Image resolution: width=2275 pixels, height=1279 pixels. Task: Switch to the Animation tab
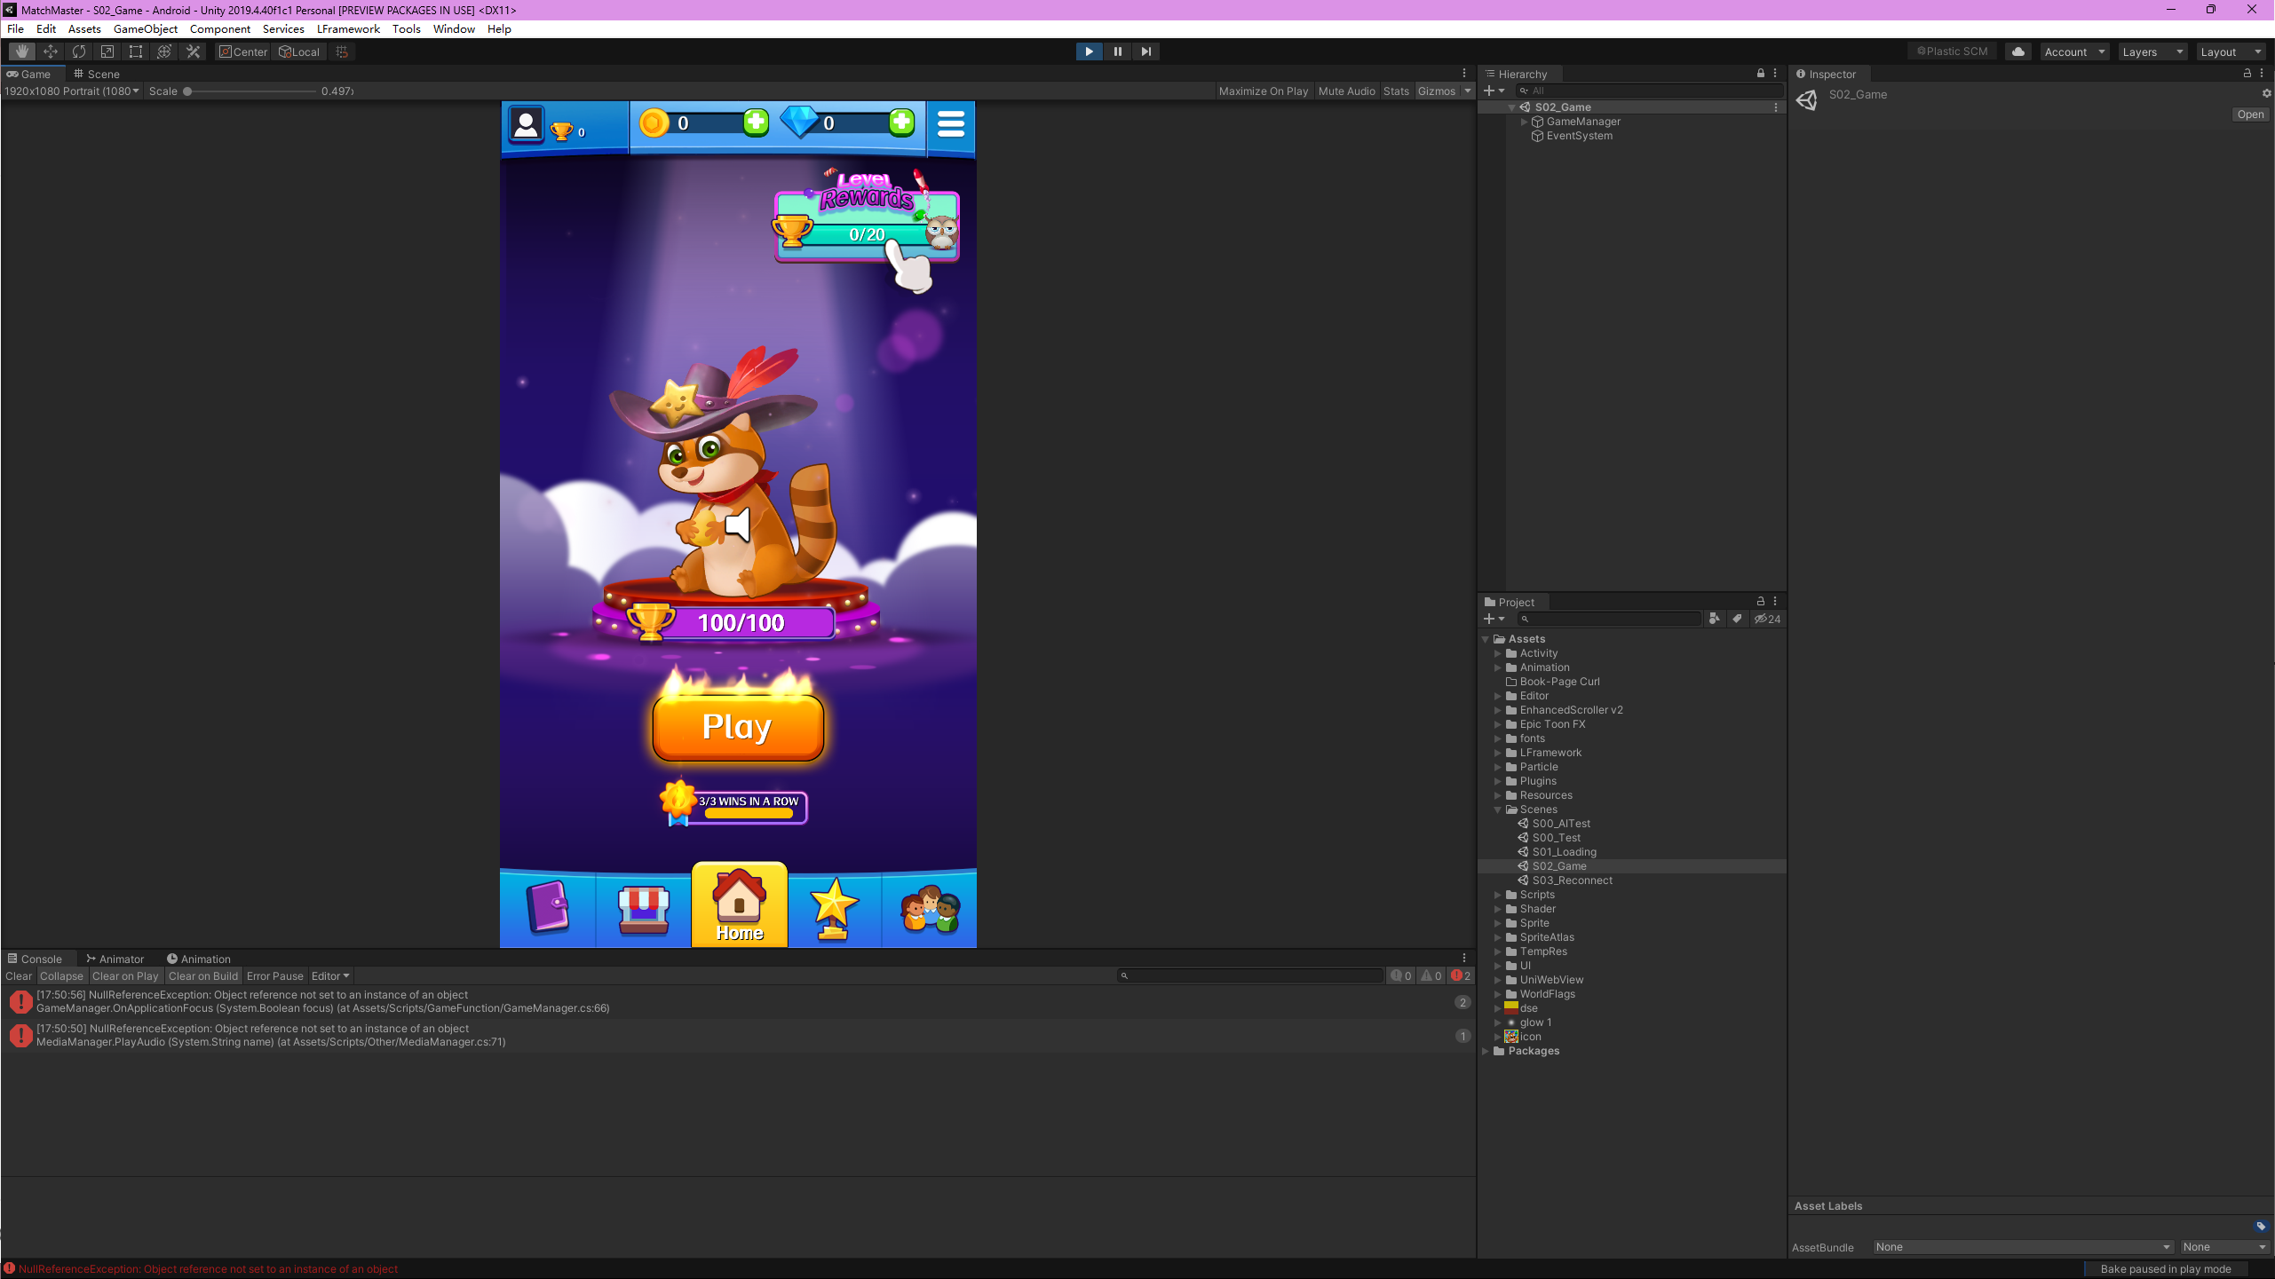199,959
